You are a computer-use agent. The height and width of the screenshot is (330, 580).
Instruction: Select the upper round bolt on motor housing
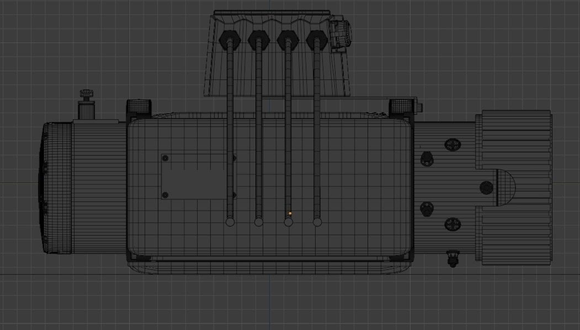pos(453,145)
